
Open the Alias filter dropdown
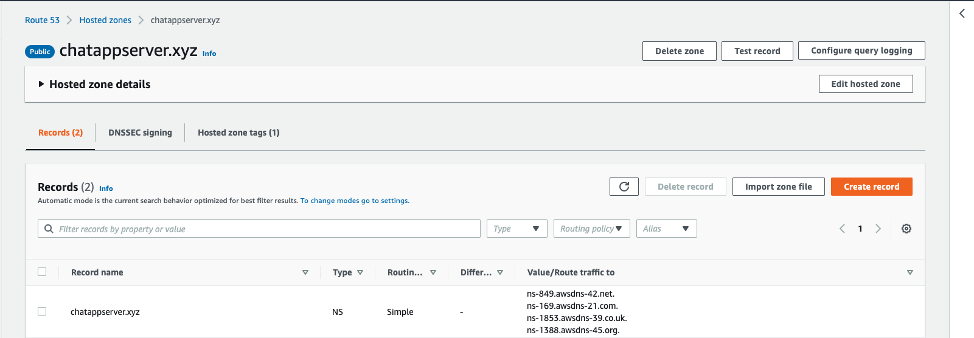coord(666,229)
